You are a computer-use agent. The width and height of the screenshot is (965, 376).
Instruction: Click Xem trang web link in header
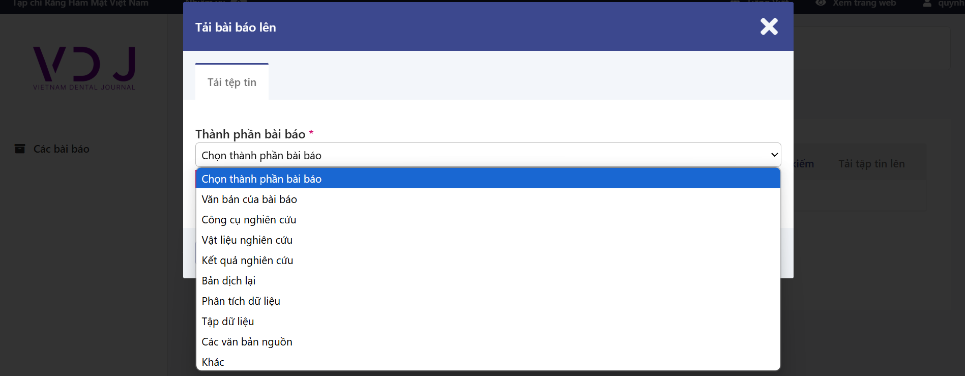[x=864, y=3]
